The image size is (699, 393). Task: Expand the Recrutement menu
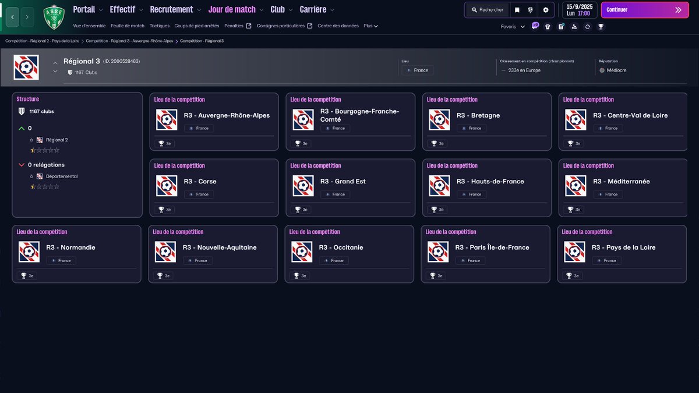(x=175, y=9)
